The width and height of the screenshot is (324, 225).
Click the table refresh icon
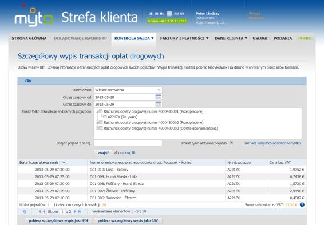pos(25,212)
